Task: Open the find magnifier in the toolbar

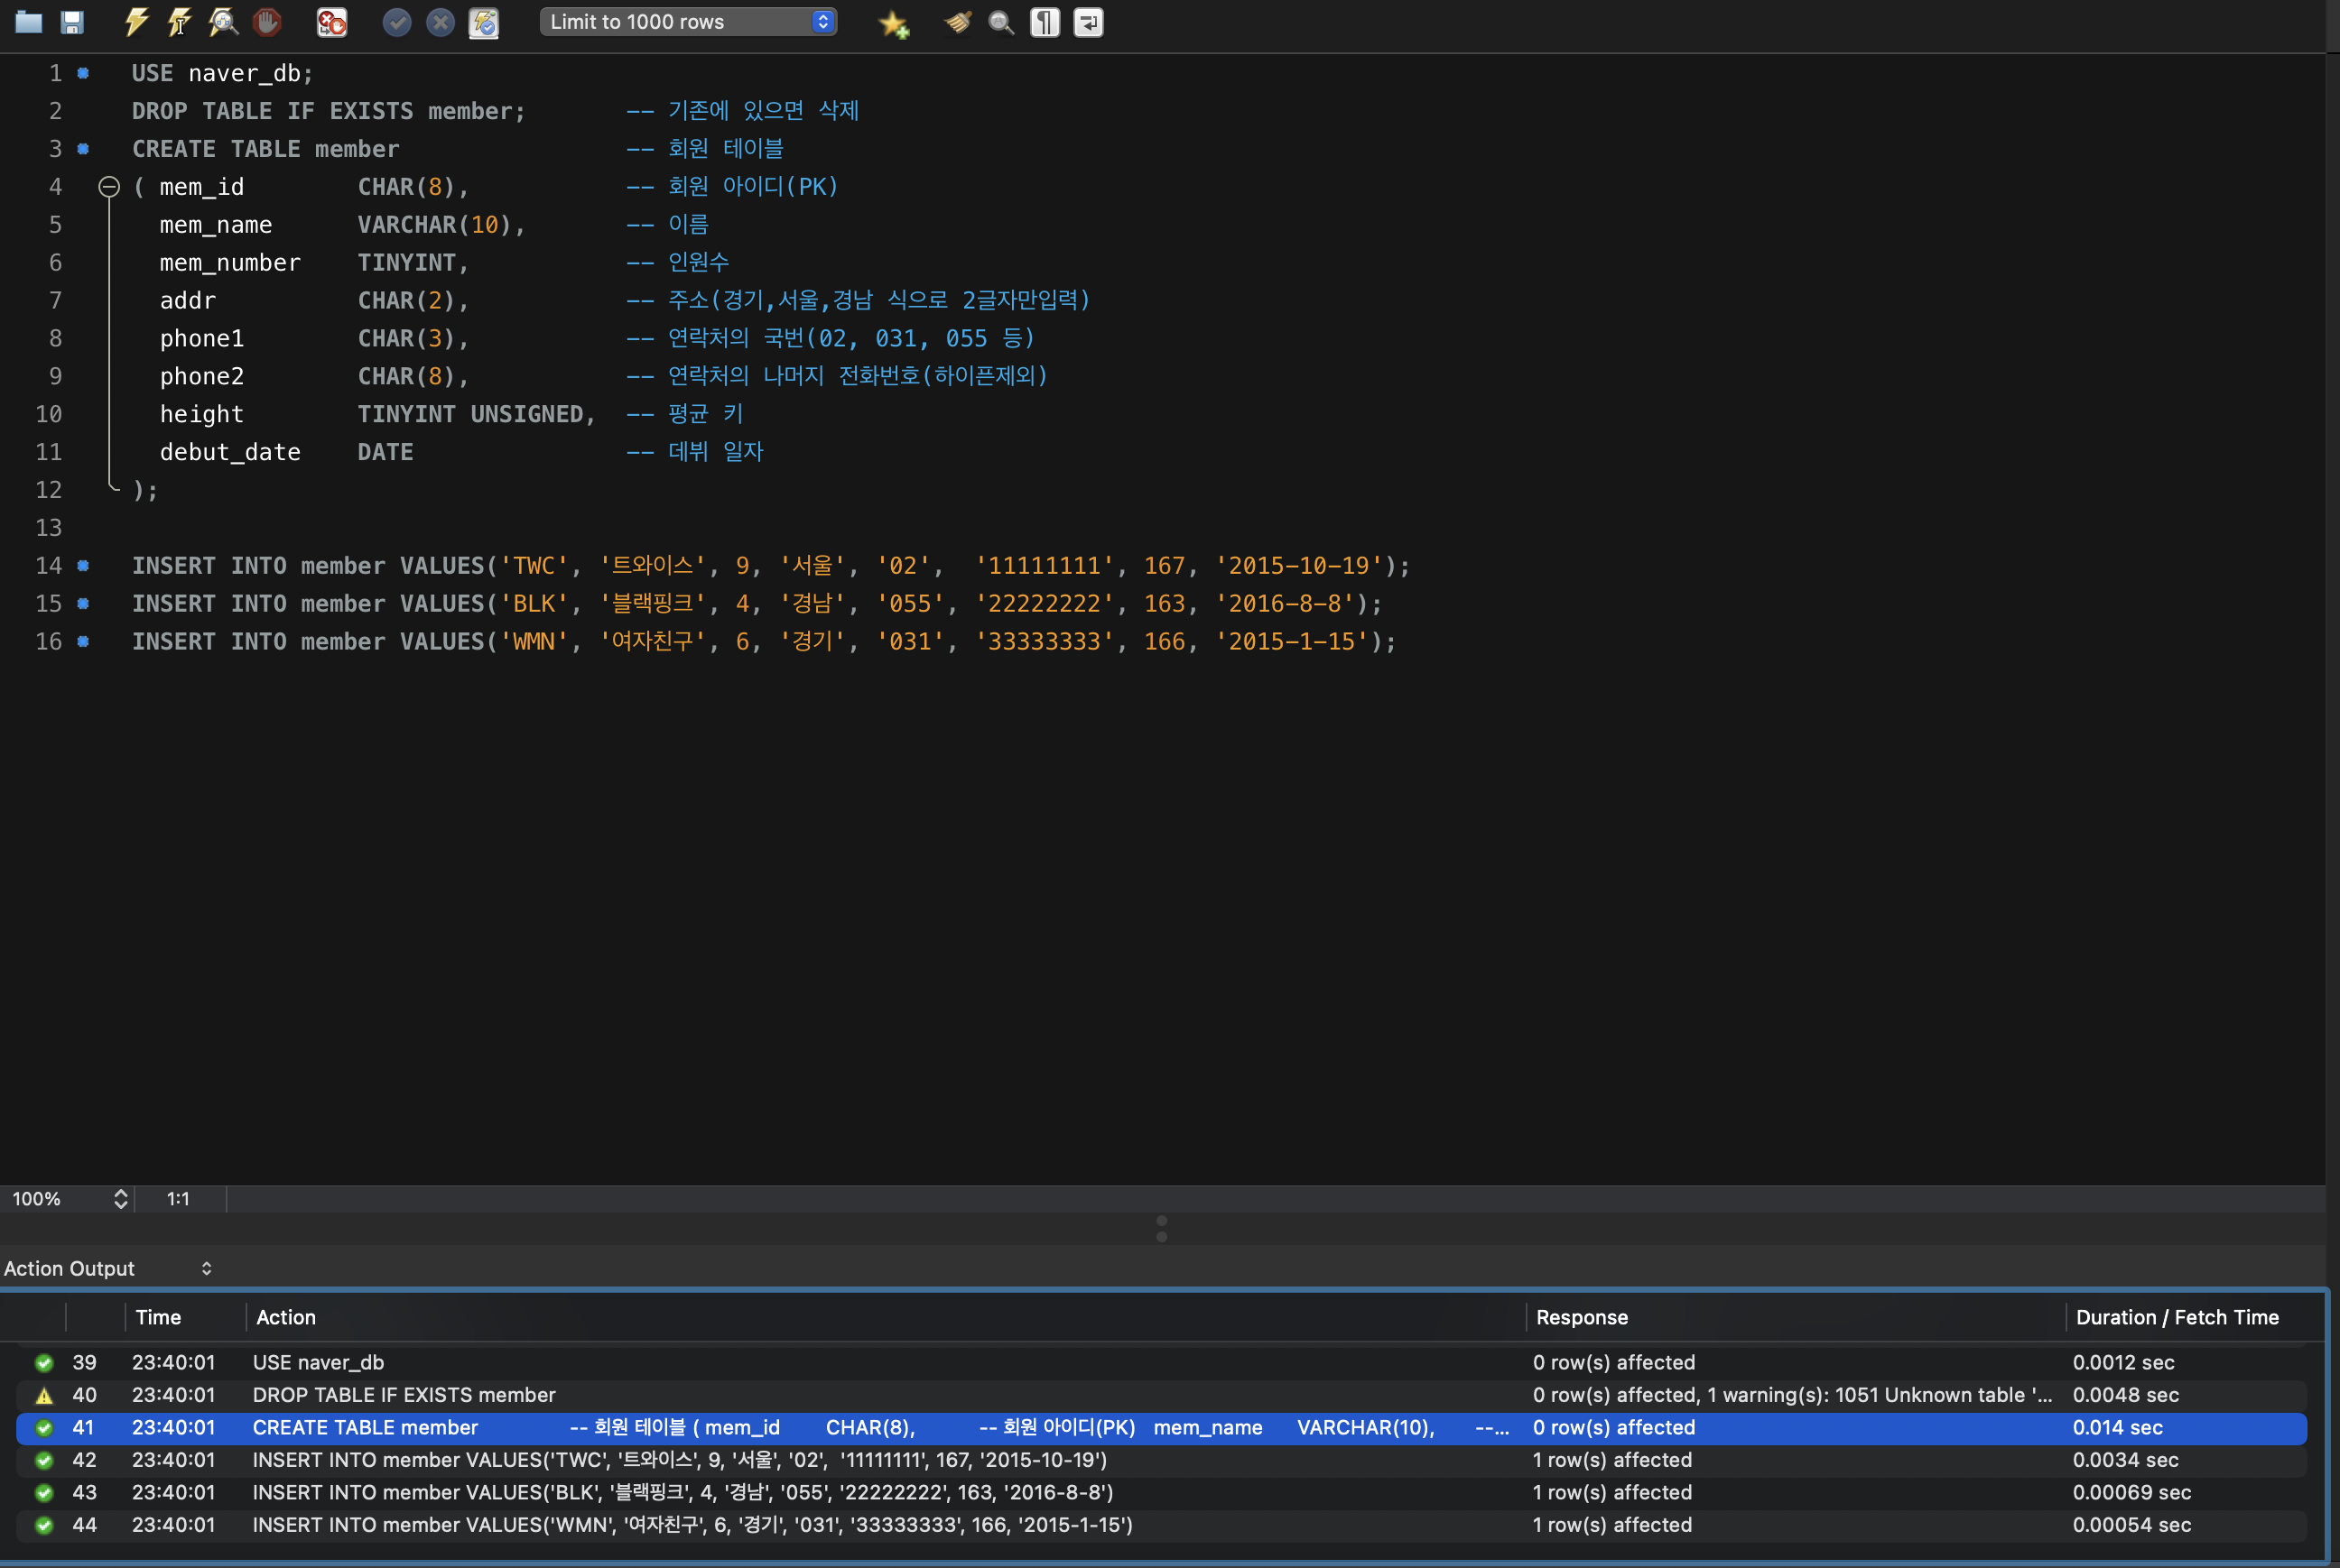Action: pos(1000,22)
